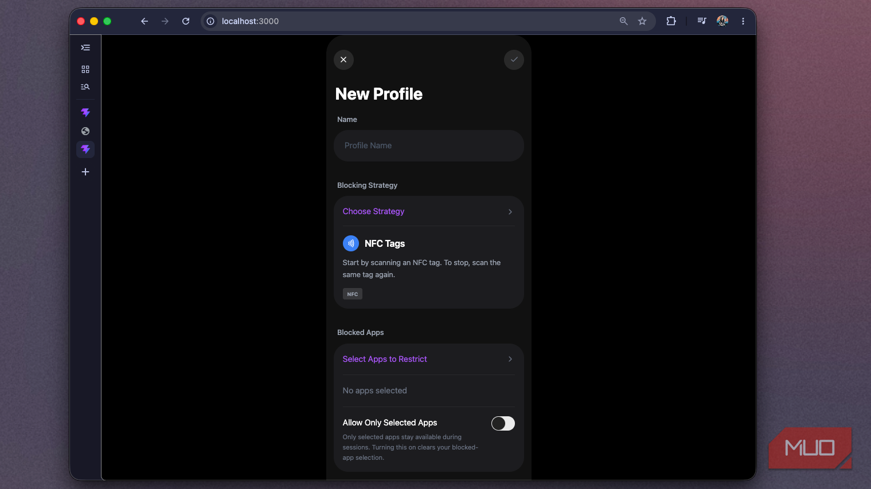Viewport: 871px width, 489px height.
Task: Confirm profile with the checkmark button
Action: (x=514, y=60)
